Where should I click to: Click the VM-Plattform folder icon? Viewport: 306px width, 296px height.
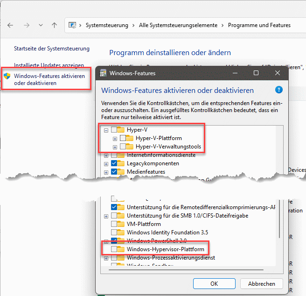pyautogui.click(x=121, y=224)
